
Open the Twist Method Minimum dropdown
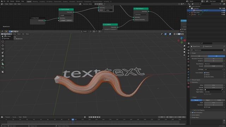click(x=214, y=64)
